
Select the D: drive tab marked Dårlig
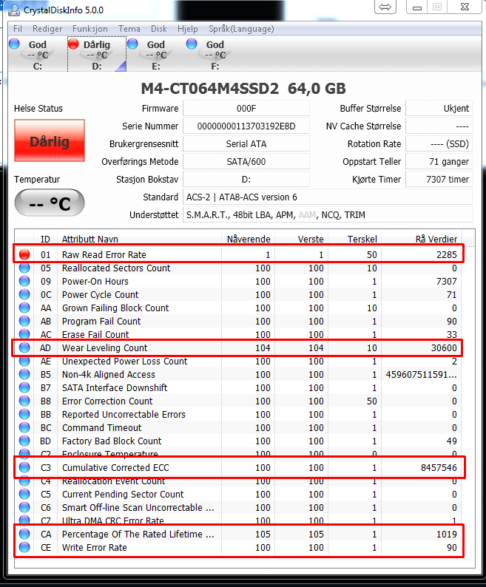click(x=97, y=55)
